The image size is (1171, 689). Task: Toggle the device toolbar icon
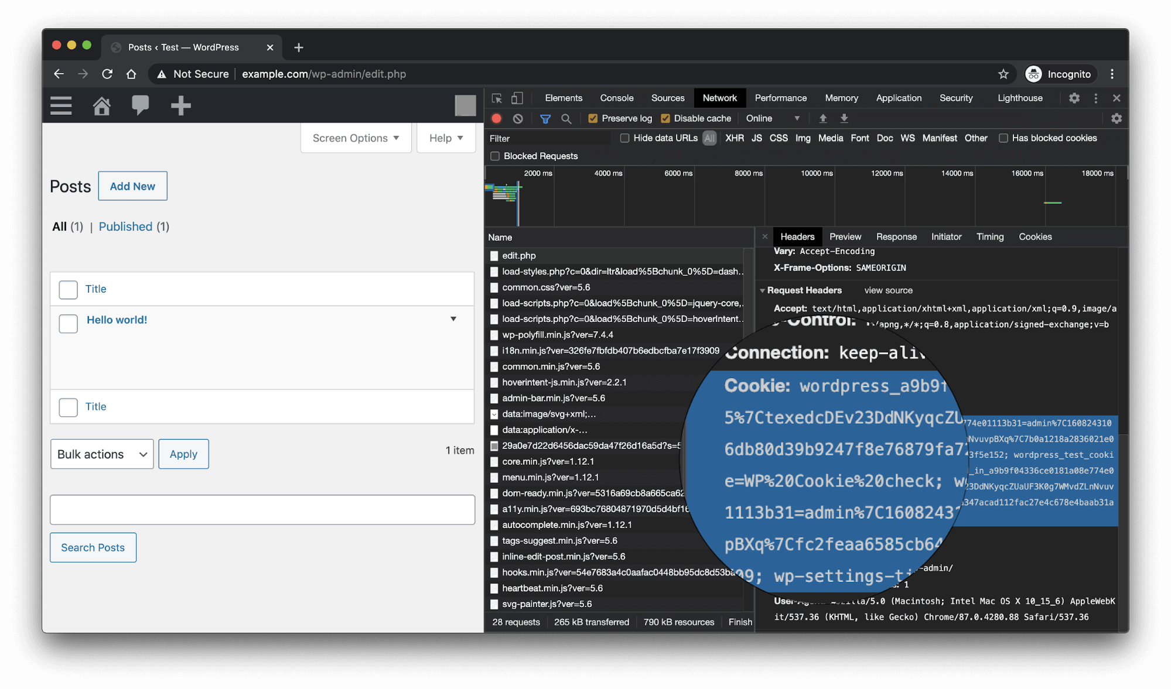pos(517,98)
